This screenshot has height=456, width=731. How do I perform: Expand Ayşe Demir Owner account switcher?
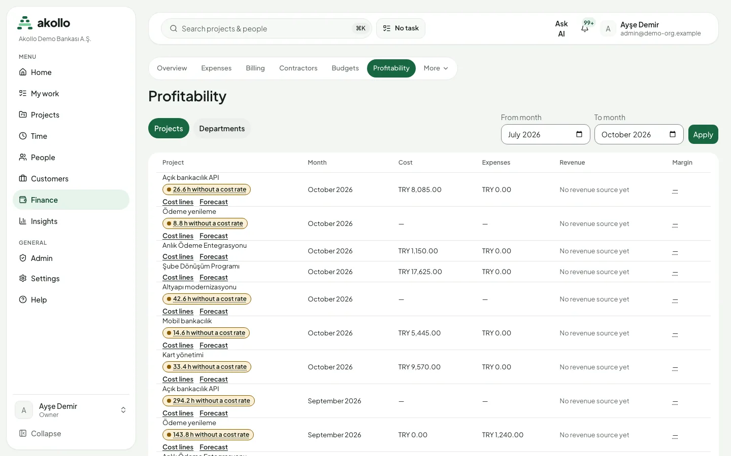point(71,410)
